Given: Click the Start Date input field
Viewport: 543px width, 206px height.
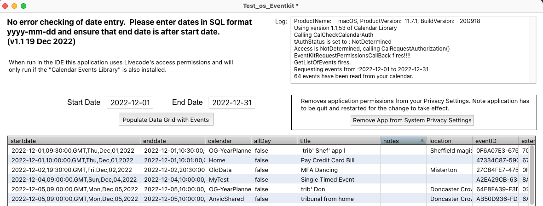Looking at the screenshot, I should [x=130, y=103].
